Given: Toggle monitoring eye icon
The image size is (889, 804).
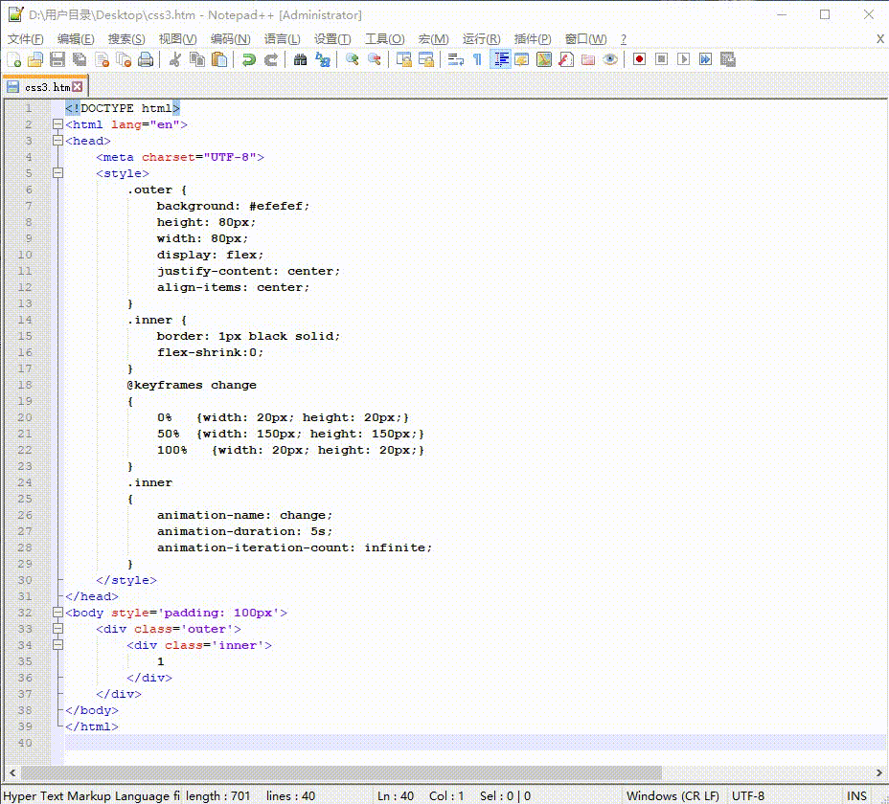Looking at the screenshot, I should (610, 59).
